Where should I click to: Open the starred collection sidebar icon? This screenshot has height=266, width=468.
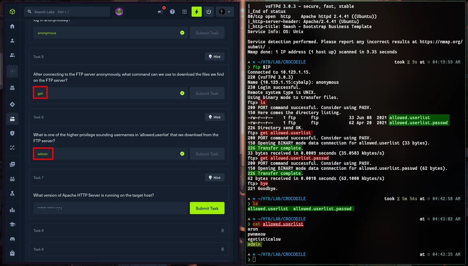point(12,165)
